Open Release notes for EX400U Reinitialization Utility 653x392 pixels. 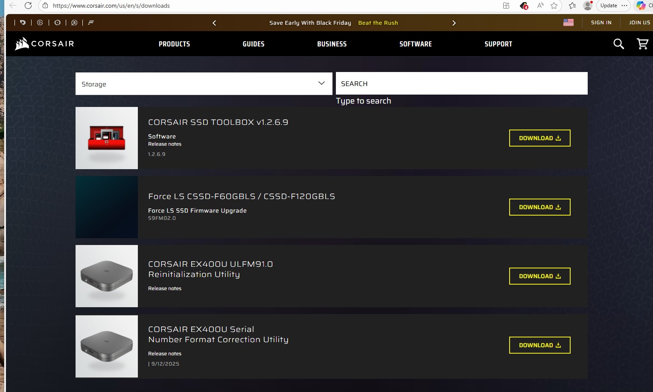coord(165,288)
